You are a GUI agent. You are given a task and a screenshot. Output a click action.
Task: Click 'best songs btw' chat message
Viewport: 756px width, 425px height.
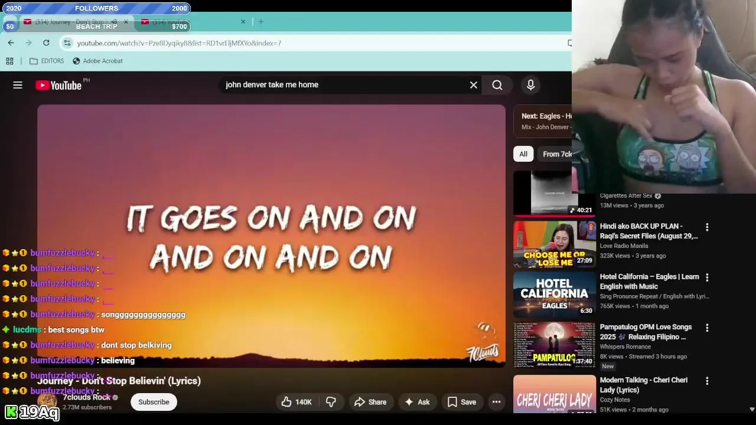[x=76, y=330]
